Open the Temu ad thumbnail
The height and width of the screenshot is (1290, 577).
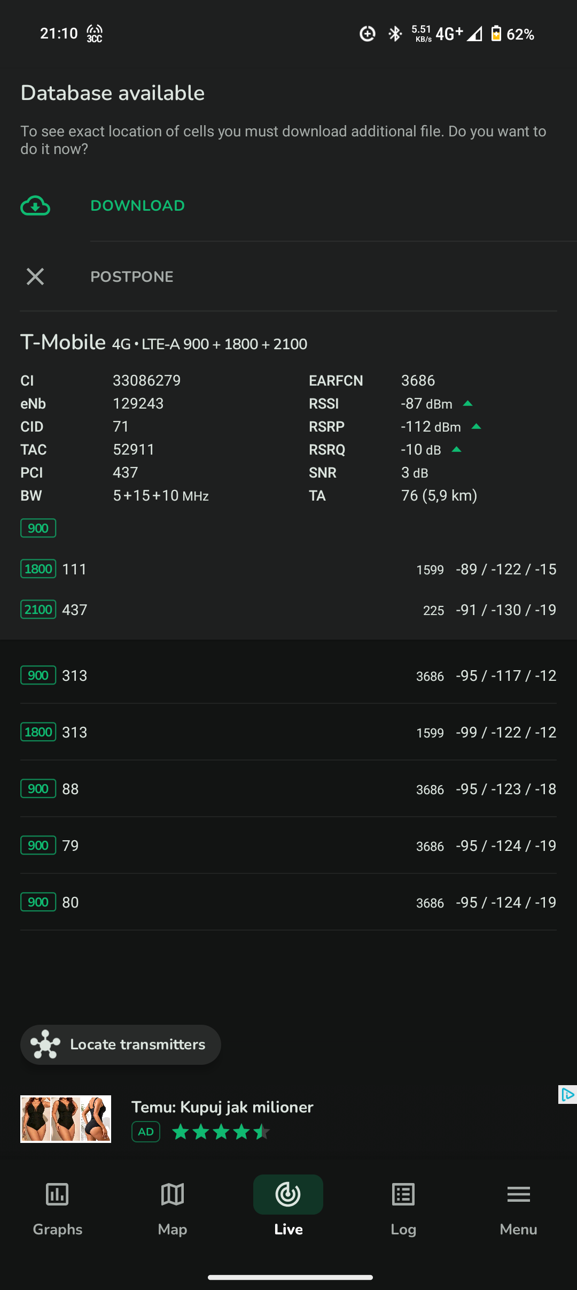coord(66,1119)
